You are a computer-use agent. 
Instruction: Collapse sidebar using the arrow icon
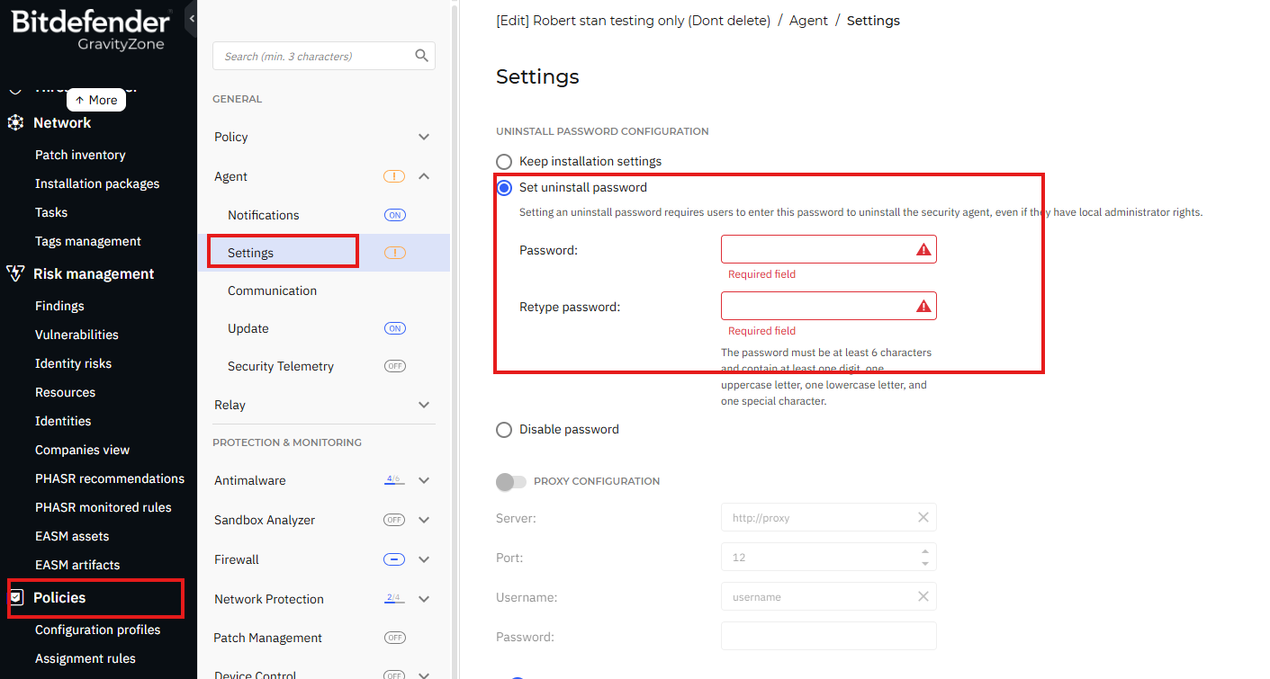click(192, 19)
